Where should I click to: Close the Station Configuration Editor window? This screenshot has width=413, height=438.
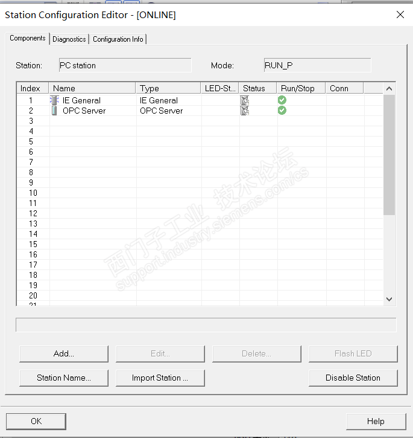[400, 14]
